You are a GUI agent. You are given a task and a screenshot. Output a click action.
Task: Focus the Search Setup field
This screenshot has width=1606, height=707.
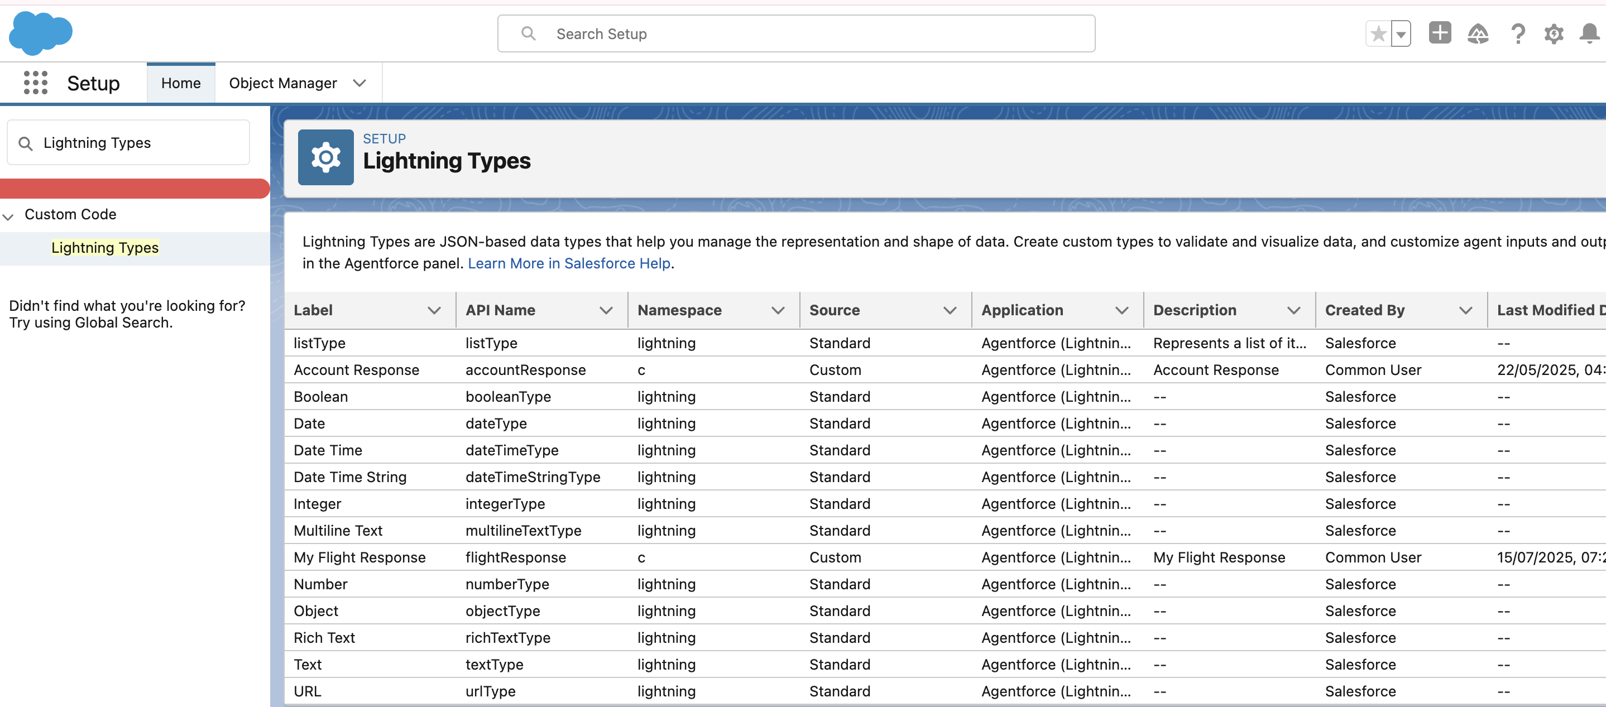point(796,33)
